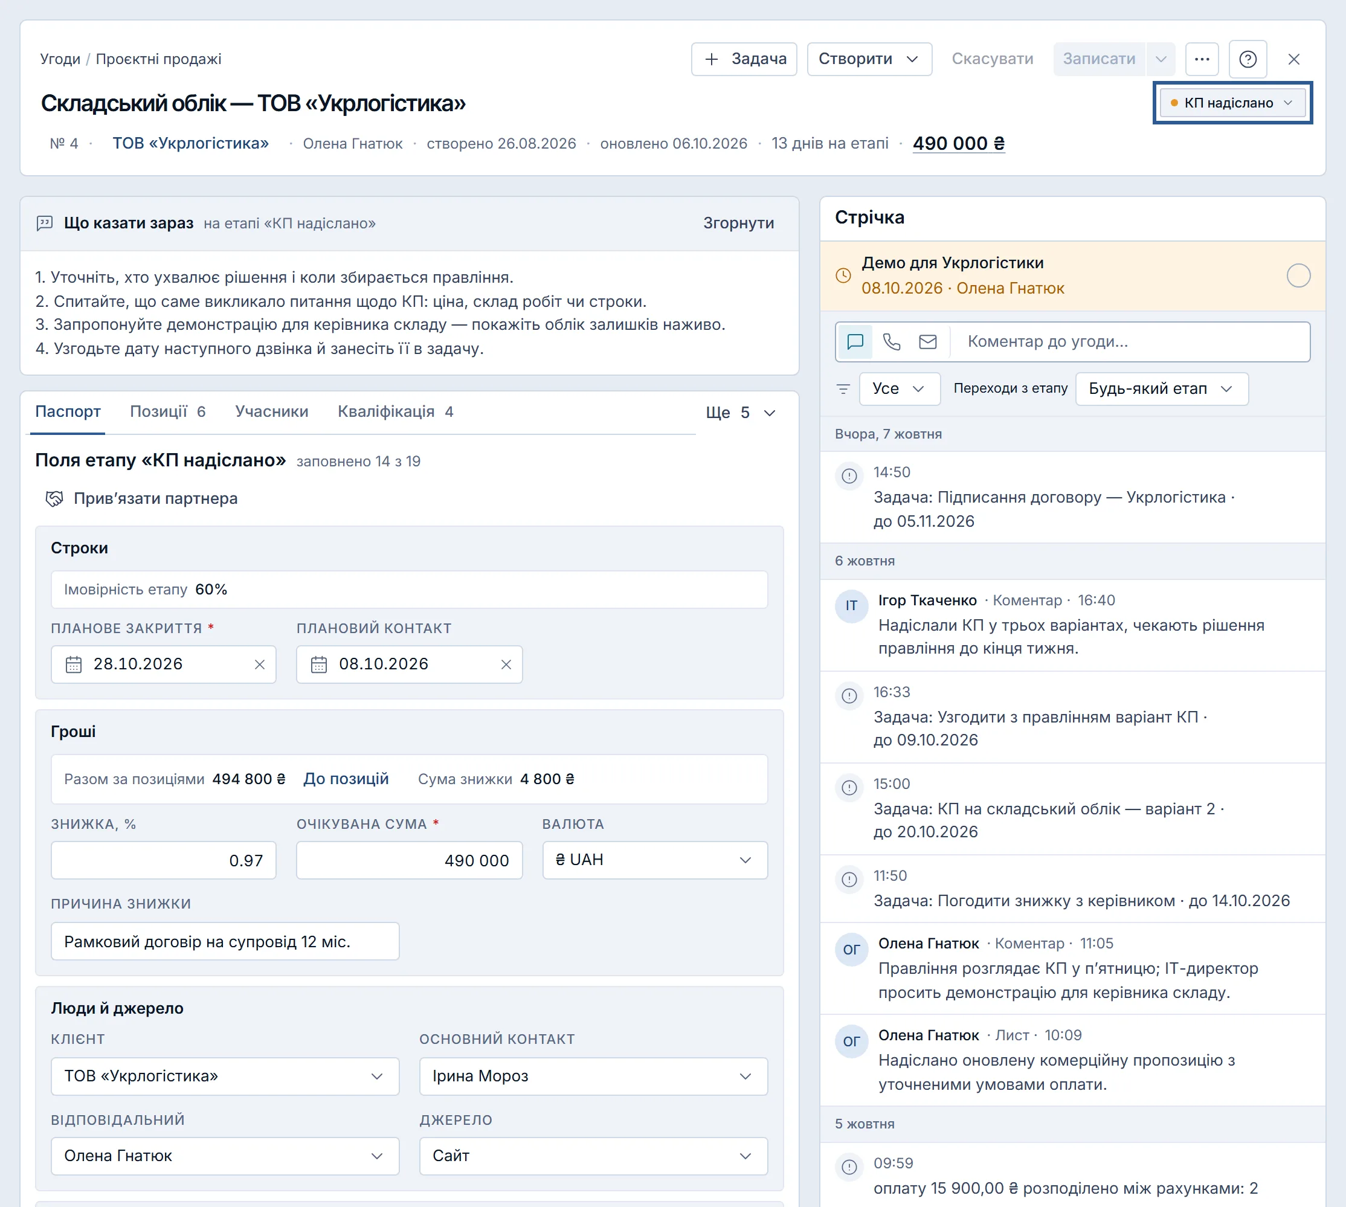Screen dimensions: 1346x1207
Task: Select the email envelope icon in feed
Action: pyautogui.click(x=927, y=341)
